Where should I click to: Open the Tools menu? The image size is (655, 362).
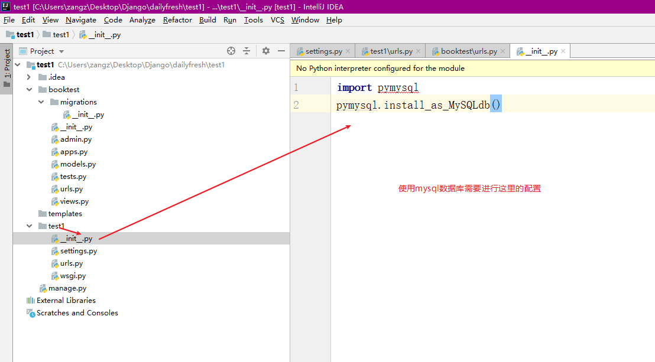pos(253,20)
